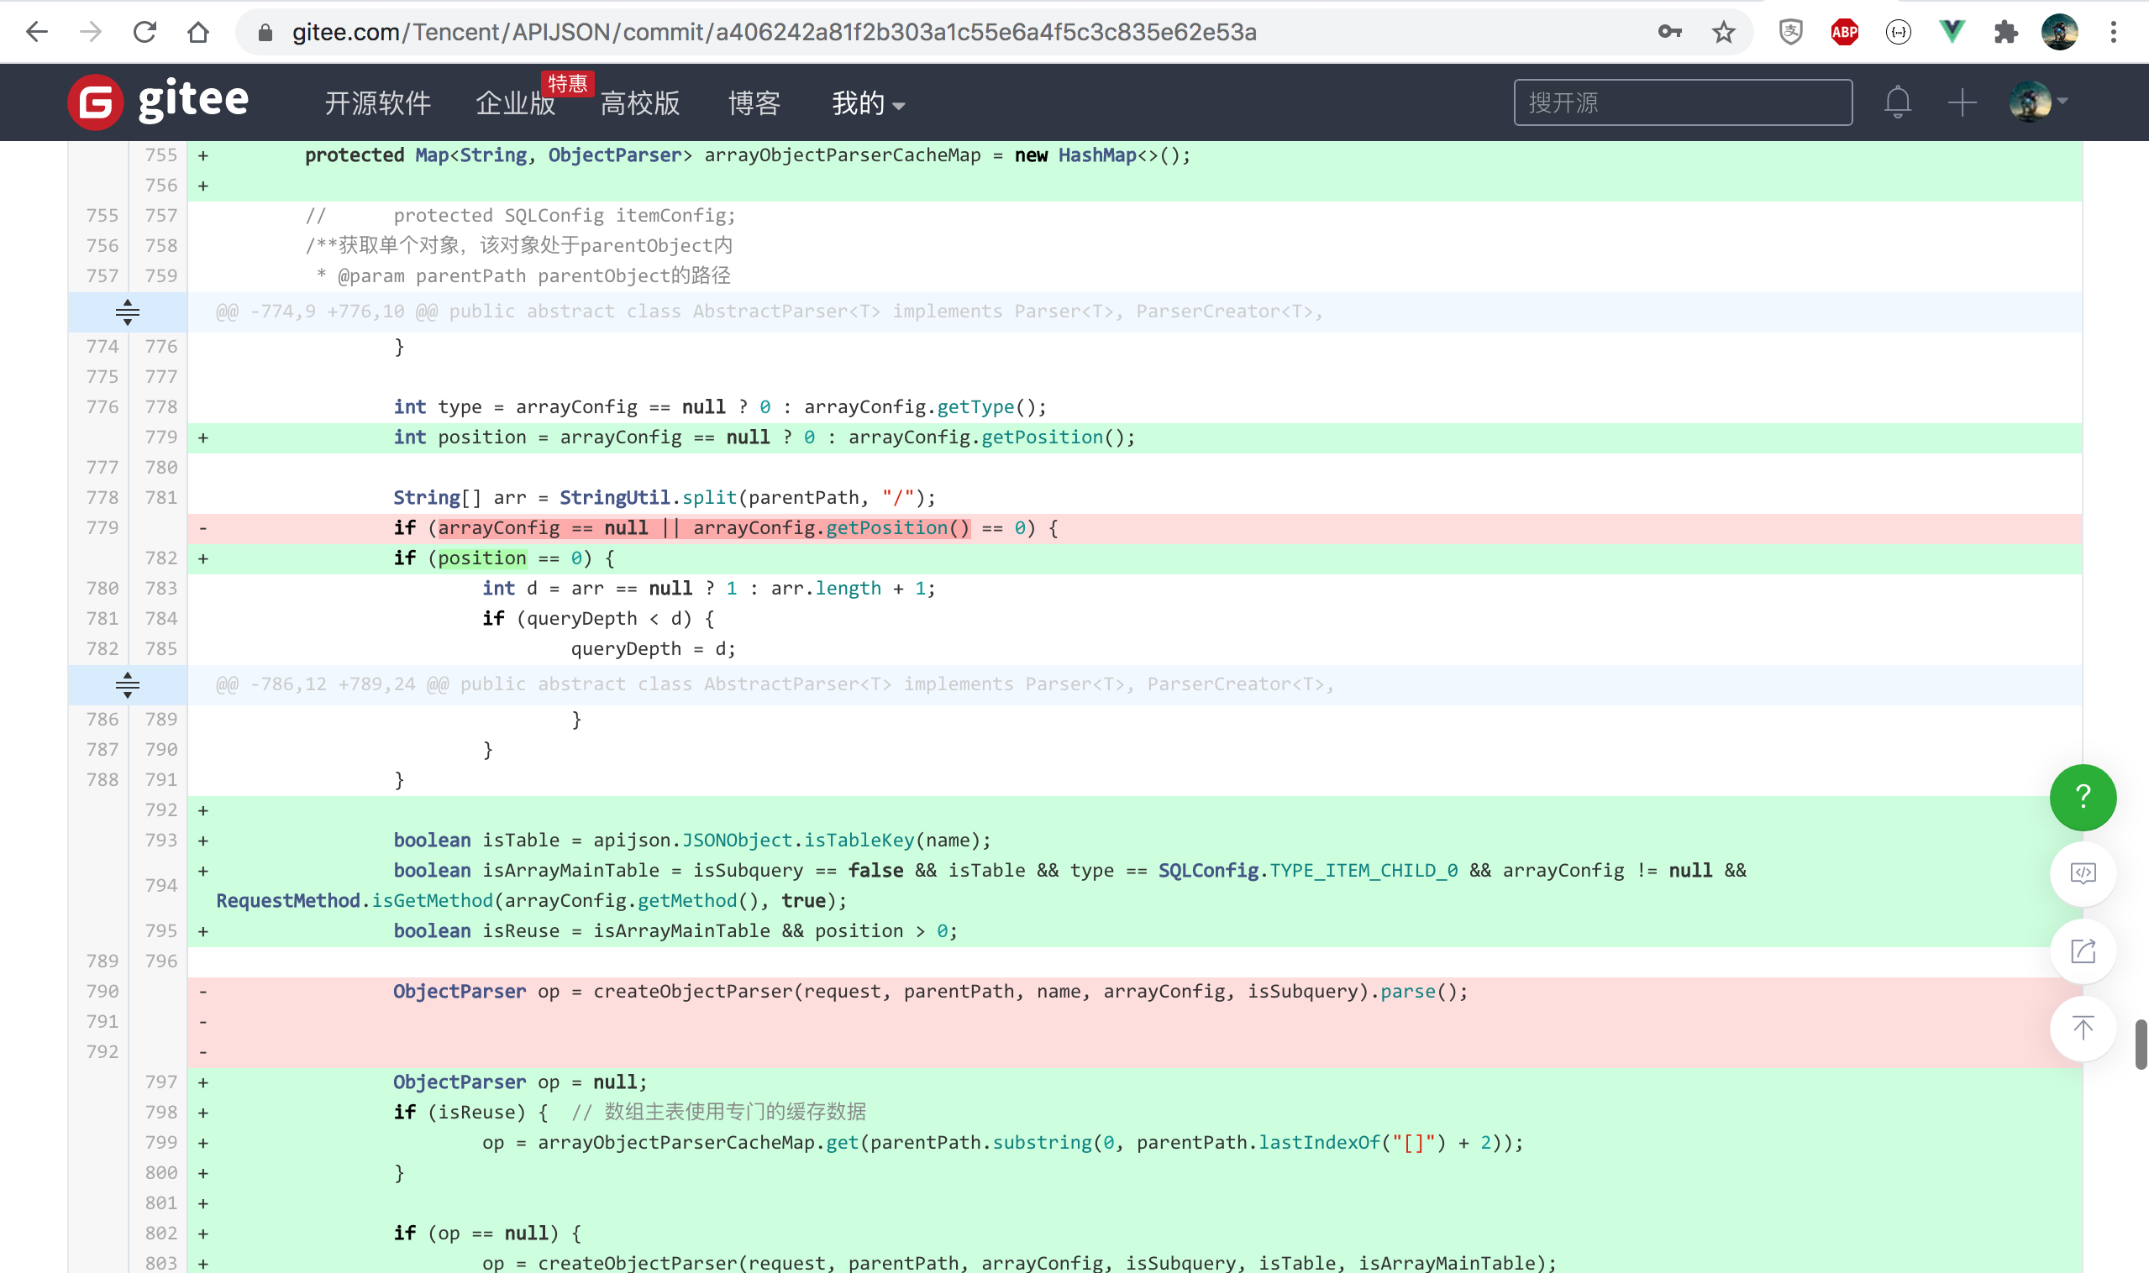
Task: Go back with the browser back arrow
Action: tap(37, 33)
